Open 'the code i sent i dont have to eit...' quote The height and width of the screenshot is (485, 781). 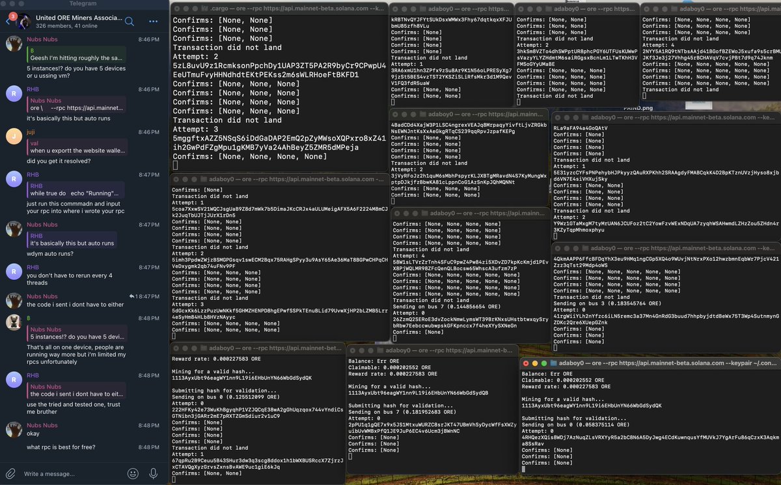point(77,389)
